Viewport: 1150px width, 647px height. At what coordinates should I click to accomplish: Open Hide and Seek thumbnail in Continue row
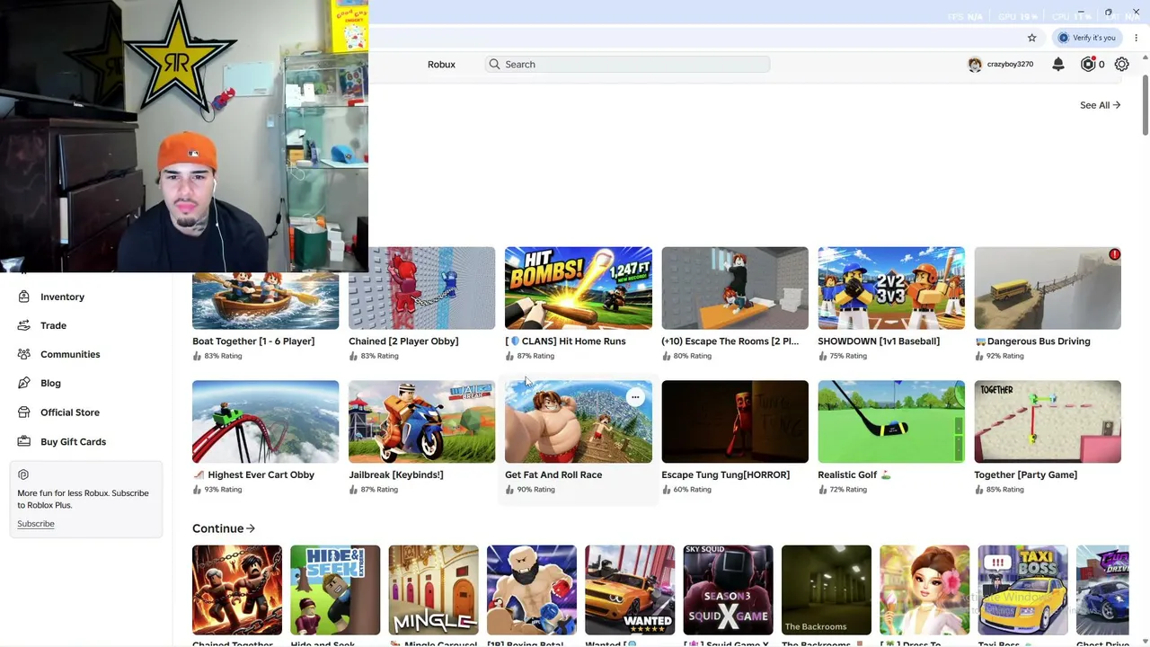(335, 589)
